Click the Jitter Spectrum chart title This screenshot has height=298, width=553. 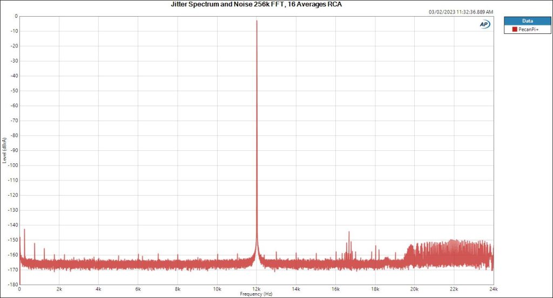(256, 4)
